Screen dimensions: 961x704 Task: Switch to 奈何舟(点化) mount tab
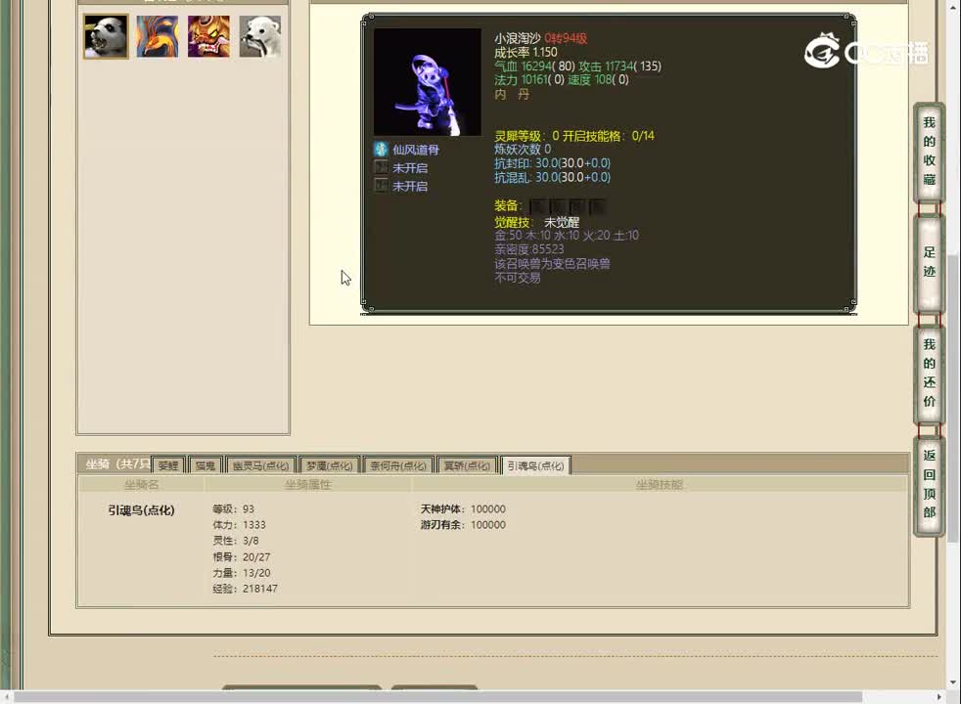click(397, 465)
